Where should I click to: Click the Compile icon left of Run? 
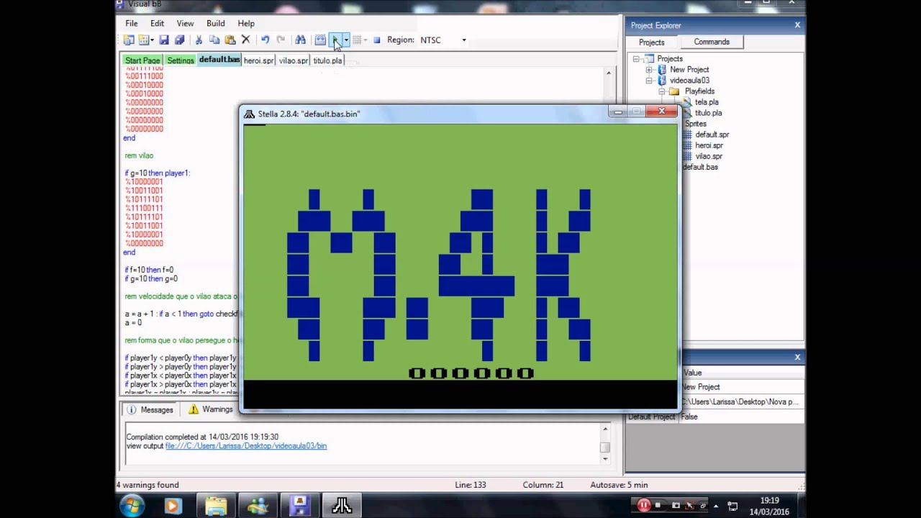coord(320,40)
